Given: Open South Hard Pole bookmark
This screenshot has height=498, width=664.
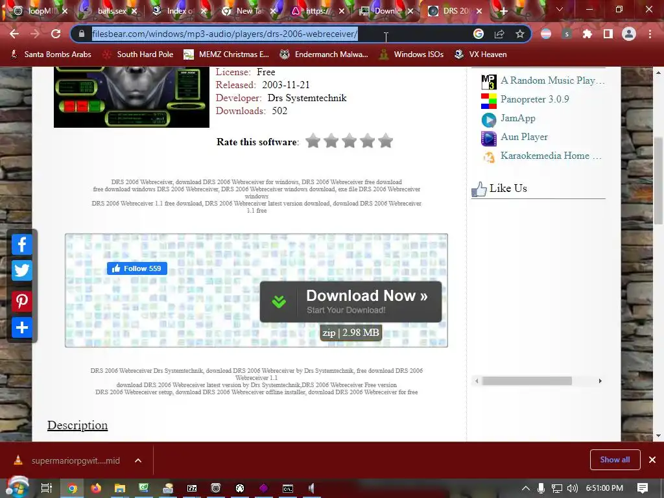Looking at the screenshot, I should tap(139, 54).
